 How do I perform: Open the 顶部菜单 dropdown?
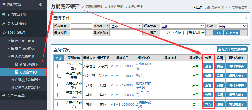tap(126, 26)
